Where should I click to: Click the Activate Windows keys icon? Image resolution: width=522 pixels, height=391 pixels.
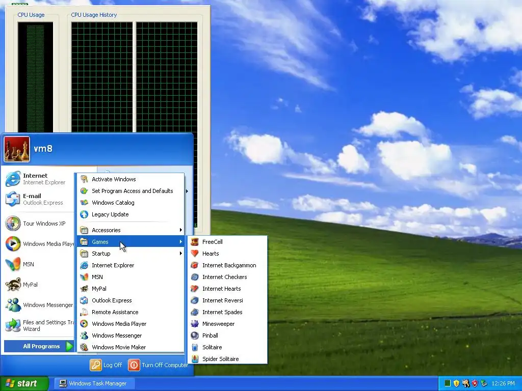point(84,179)
